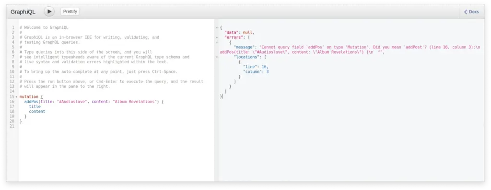Place cursor on empty line 21
The width and height of the screenshot is (491, 190).
(x=116, y=126)
